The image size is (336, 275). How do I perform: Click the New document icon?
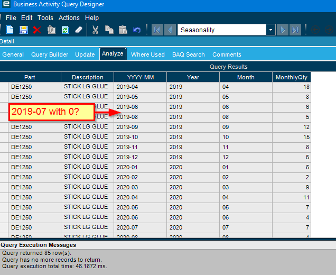[x=10, y=30]
